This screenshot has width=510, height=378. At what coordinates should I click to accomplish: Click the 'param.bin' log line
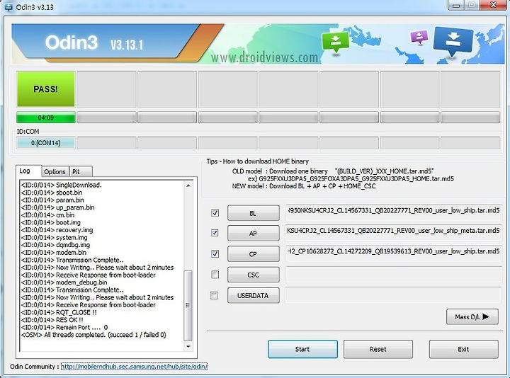point(52,200)
